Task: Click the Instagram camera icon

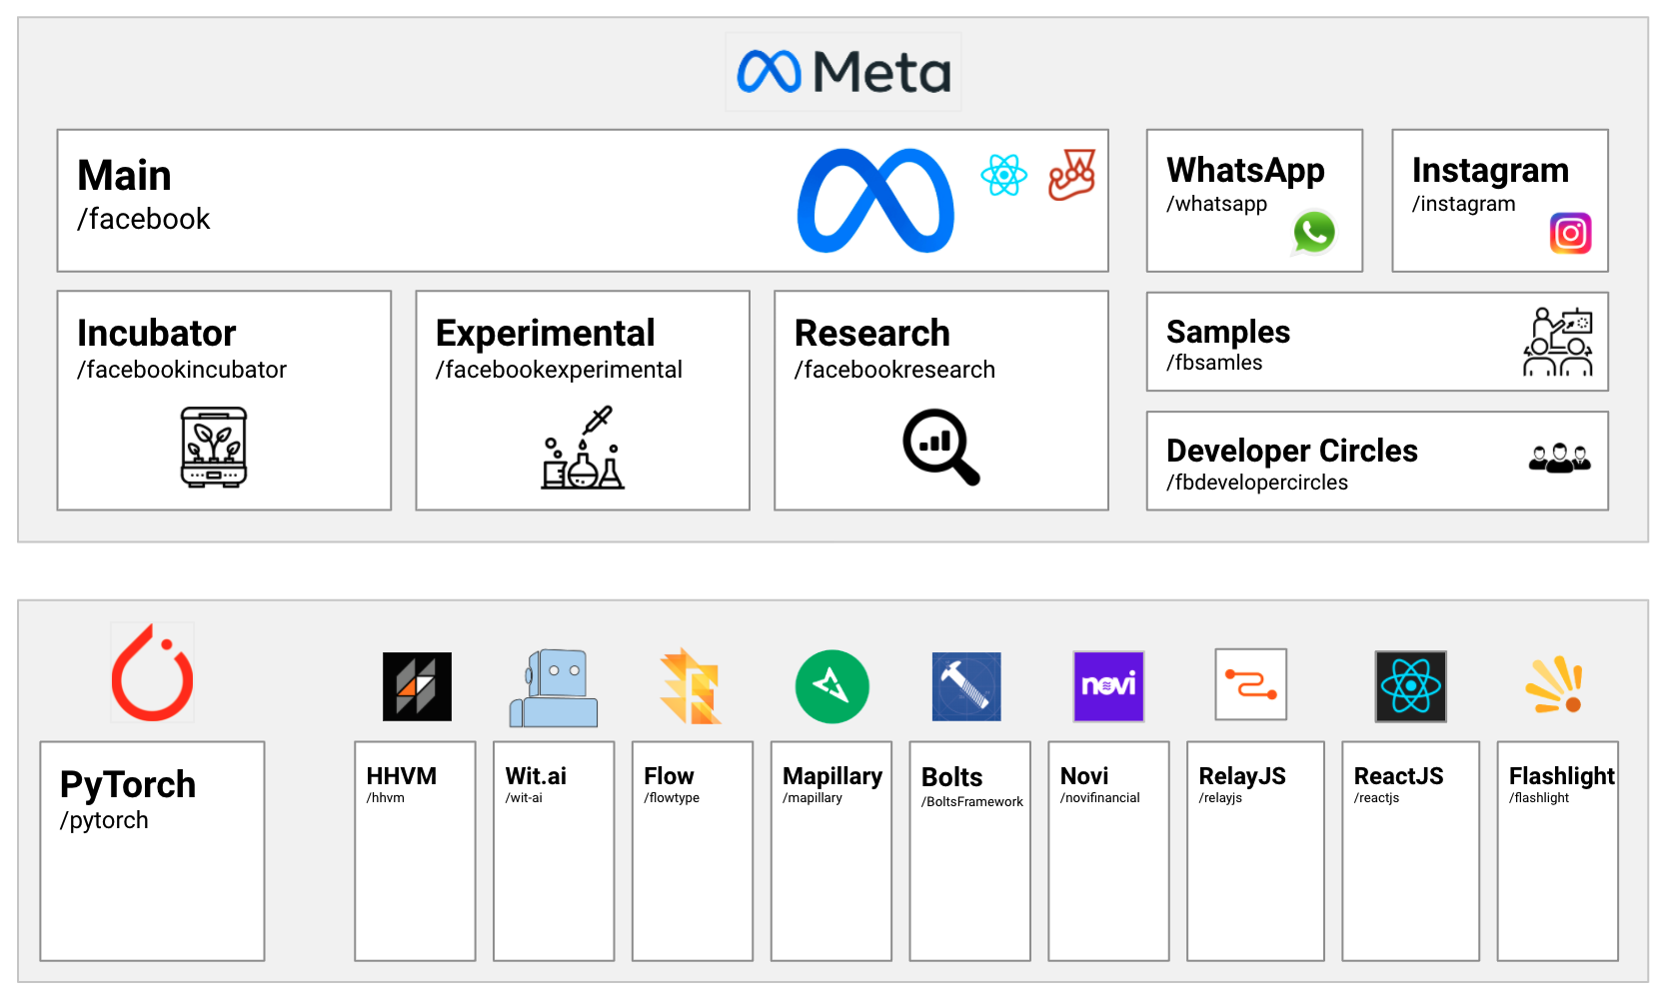Action: pos(1570,234)
